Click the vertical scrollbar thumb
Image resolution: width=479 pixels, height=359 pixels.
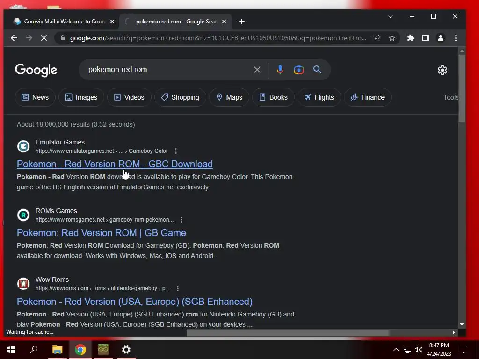pos(462,88)
